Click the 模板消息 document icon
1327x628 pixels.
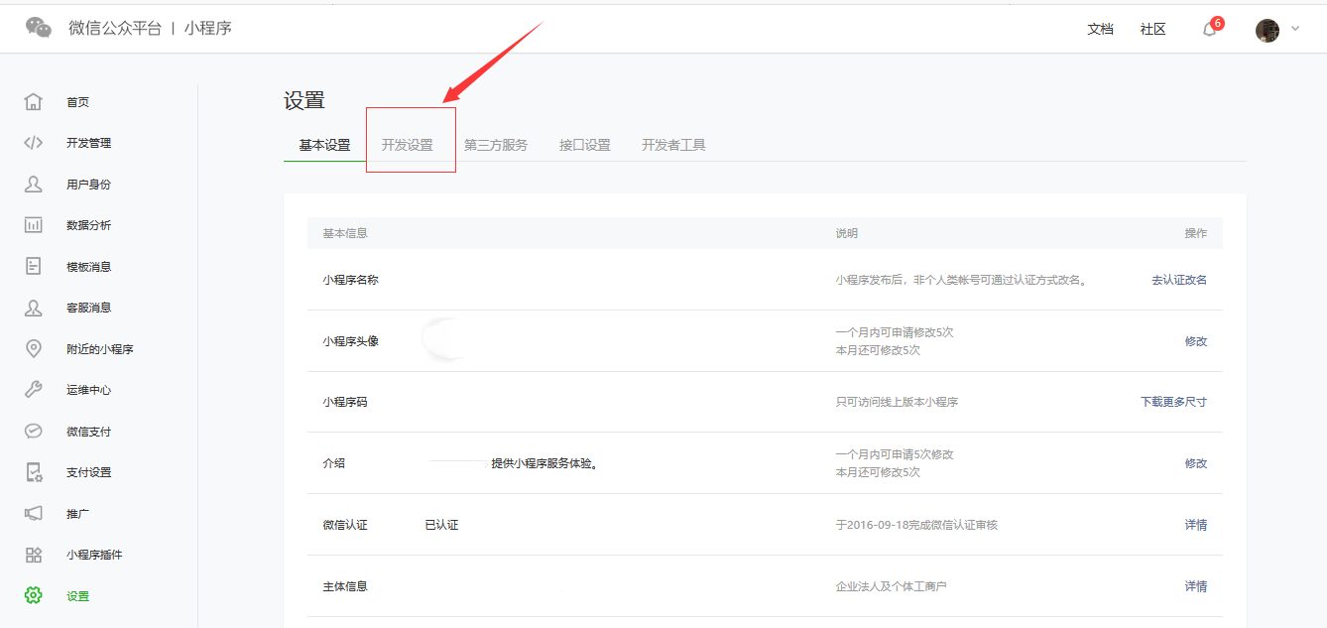(34, 266)
